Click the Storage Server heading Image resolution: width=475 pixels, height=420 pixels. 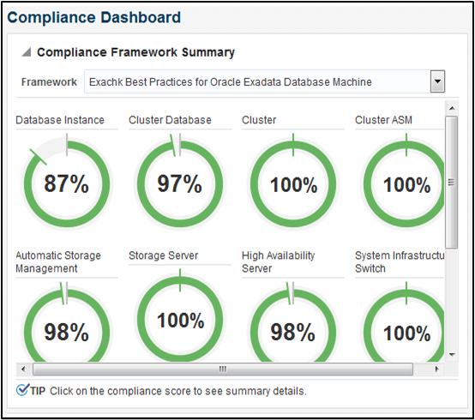[163, 255]
